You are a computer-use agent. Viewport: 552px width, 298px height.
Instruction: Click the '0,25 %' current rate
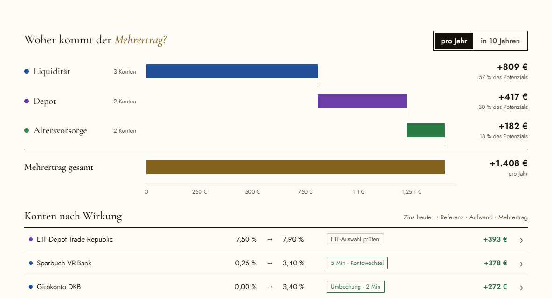pyautogui.click(x=246, y=263)
